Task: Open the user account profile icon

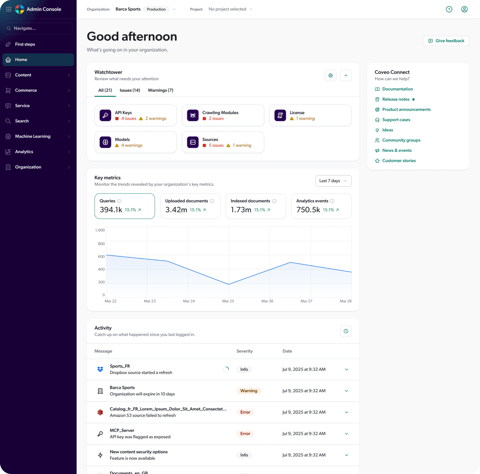Action: 464,9
